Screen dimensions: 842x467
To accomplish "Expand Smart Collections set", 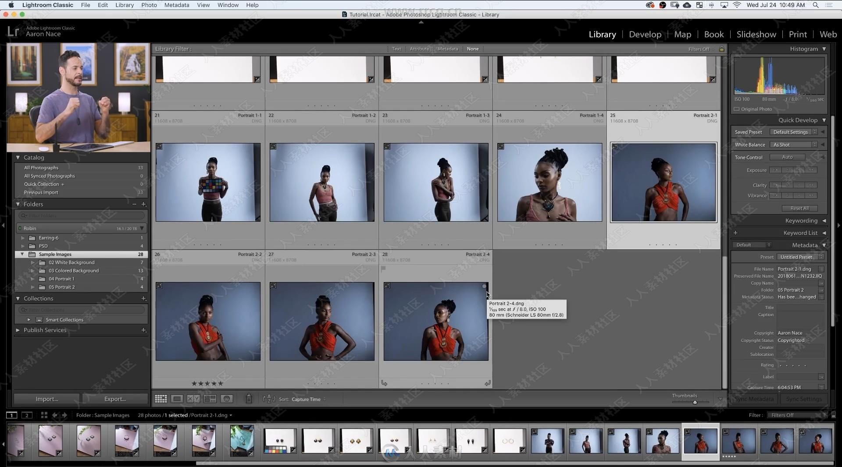I will coord(29,320).
